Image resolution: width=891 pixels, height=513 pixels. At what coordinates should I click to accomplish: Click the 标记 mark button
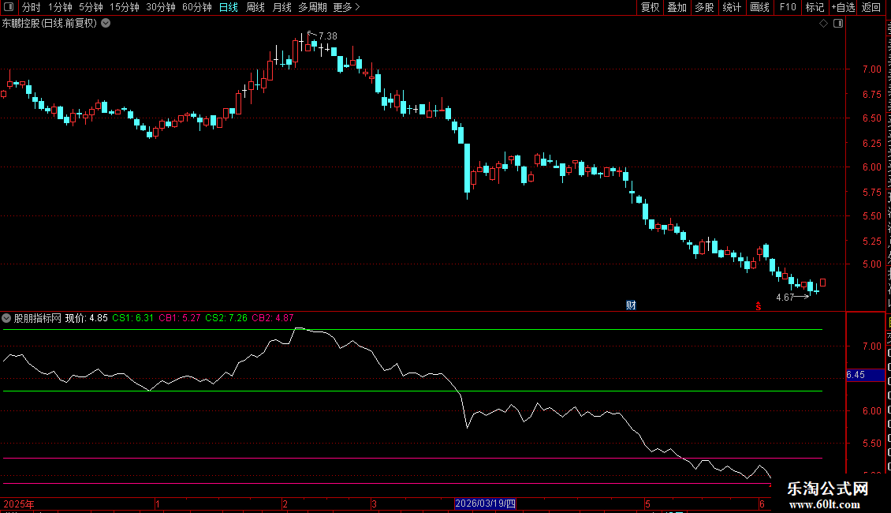815,7
